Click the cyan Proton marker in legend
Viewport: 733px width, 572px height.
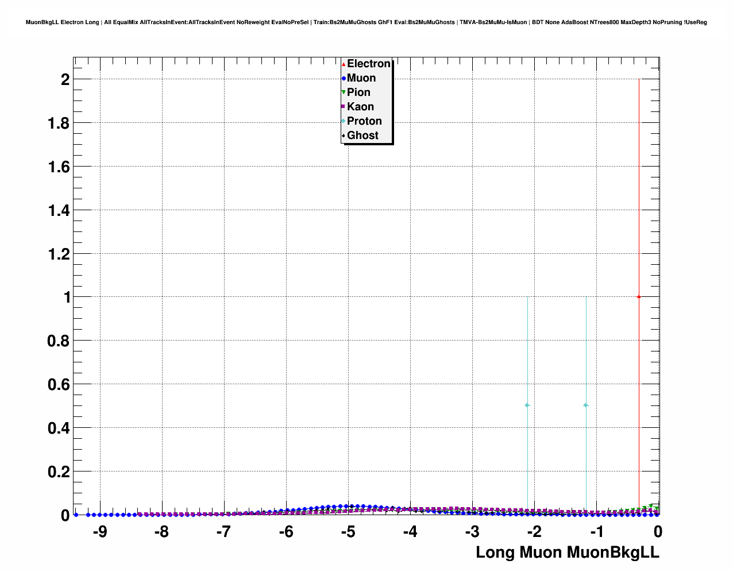pyautogui.click(x=344, y=121)
